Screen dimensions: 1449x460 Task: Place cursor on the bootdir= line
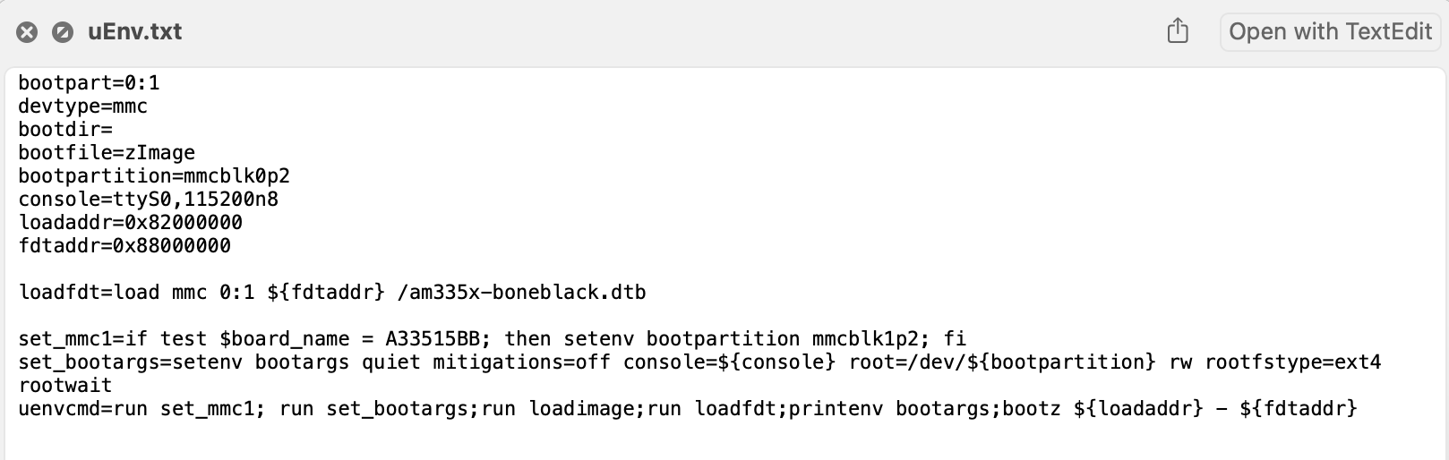tap(65, 130)
